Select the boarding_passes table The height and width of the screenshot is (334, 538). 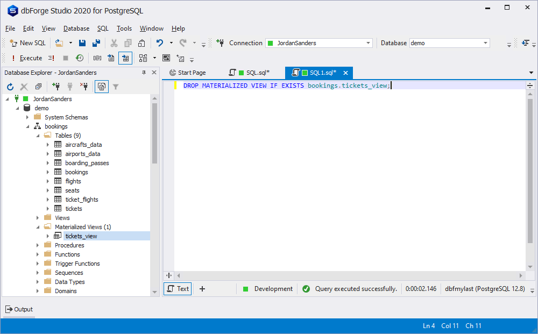(x=87, y=163)
